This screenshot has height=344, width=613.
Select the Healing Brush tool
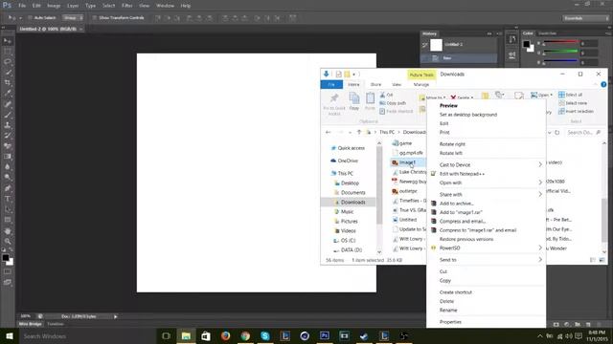[x=8, y=104]
